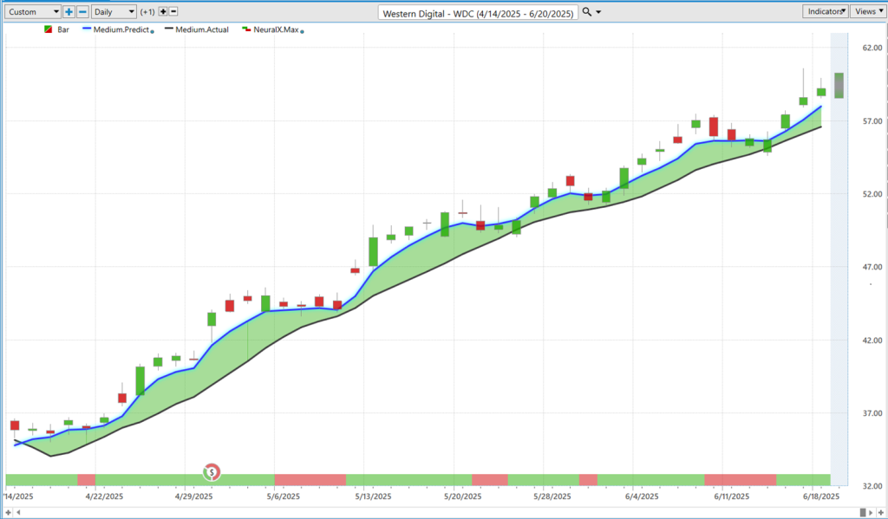Click the 6/18/2025 date label
This screenshot has height=519, width=888.
[821, 496]
